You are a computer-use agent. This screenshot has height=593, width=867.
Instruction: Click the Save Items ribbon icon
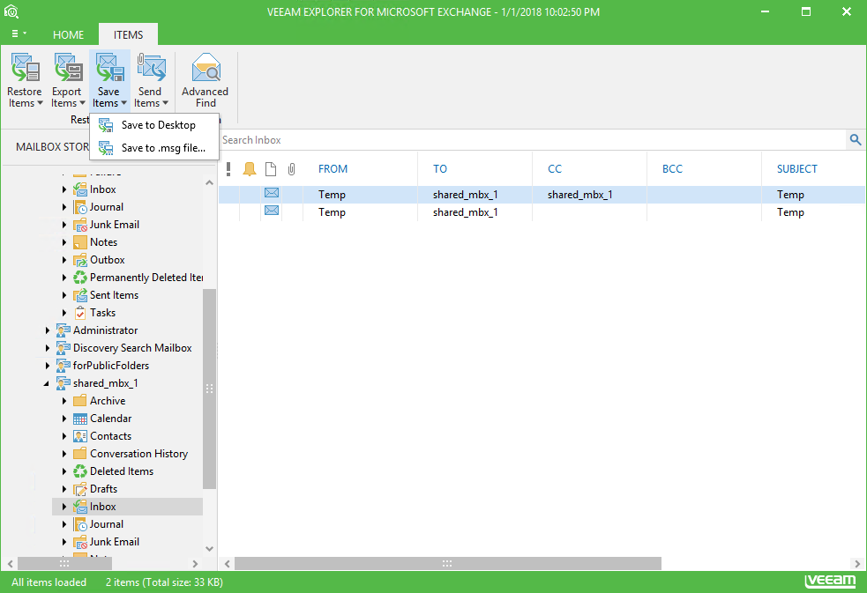[109, 68]
